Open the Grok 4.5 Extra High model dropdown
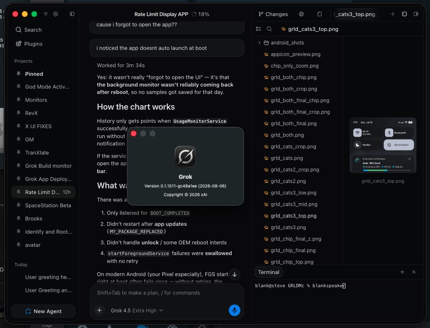Screen dimensions: 430x328 (x=137, y=310)
